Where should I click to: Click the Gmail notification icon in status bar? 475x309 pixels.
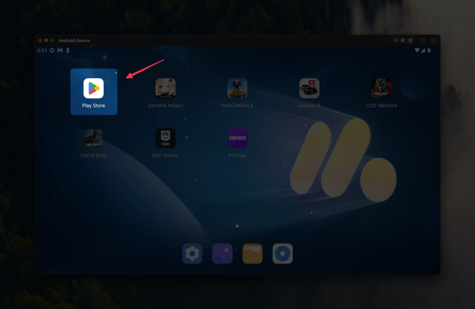[60, 50]
